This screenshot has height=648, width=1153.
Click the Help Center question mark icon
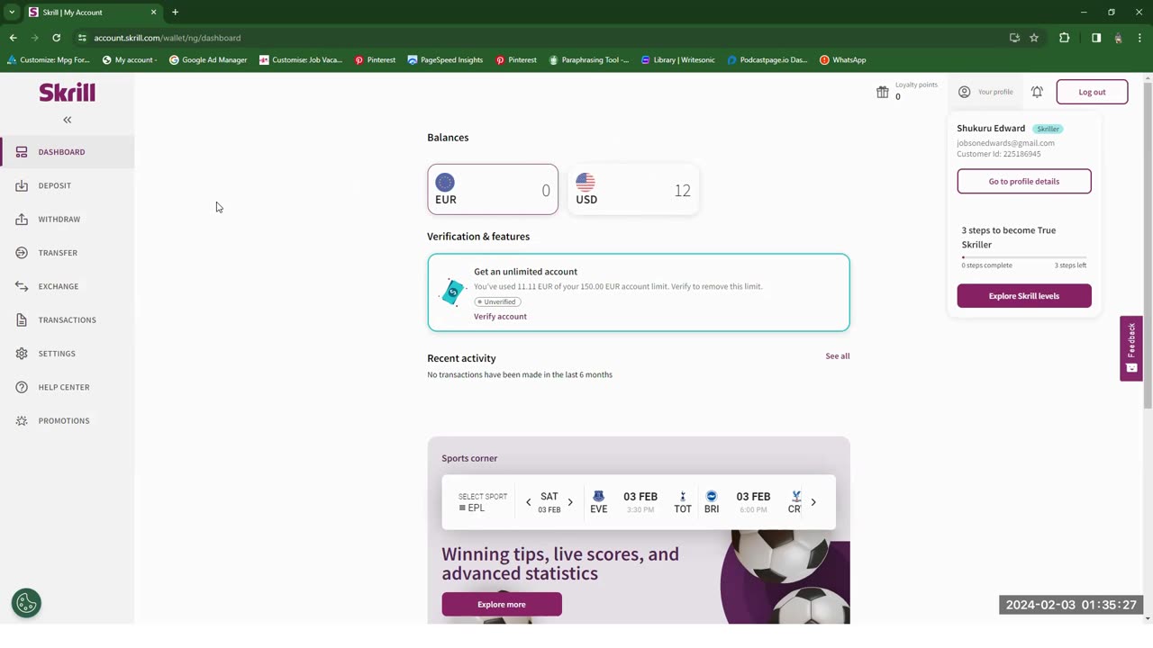[x=22, y=387]
